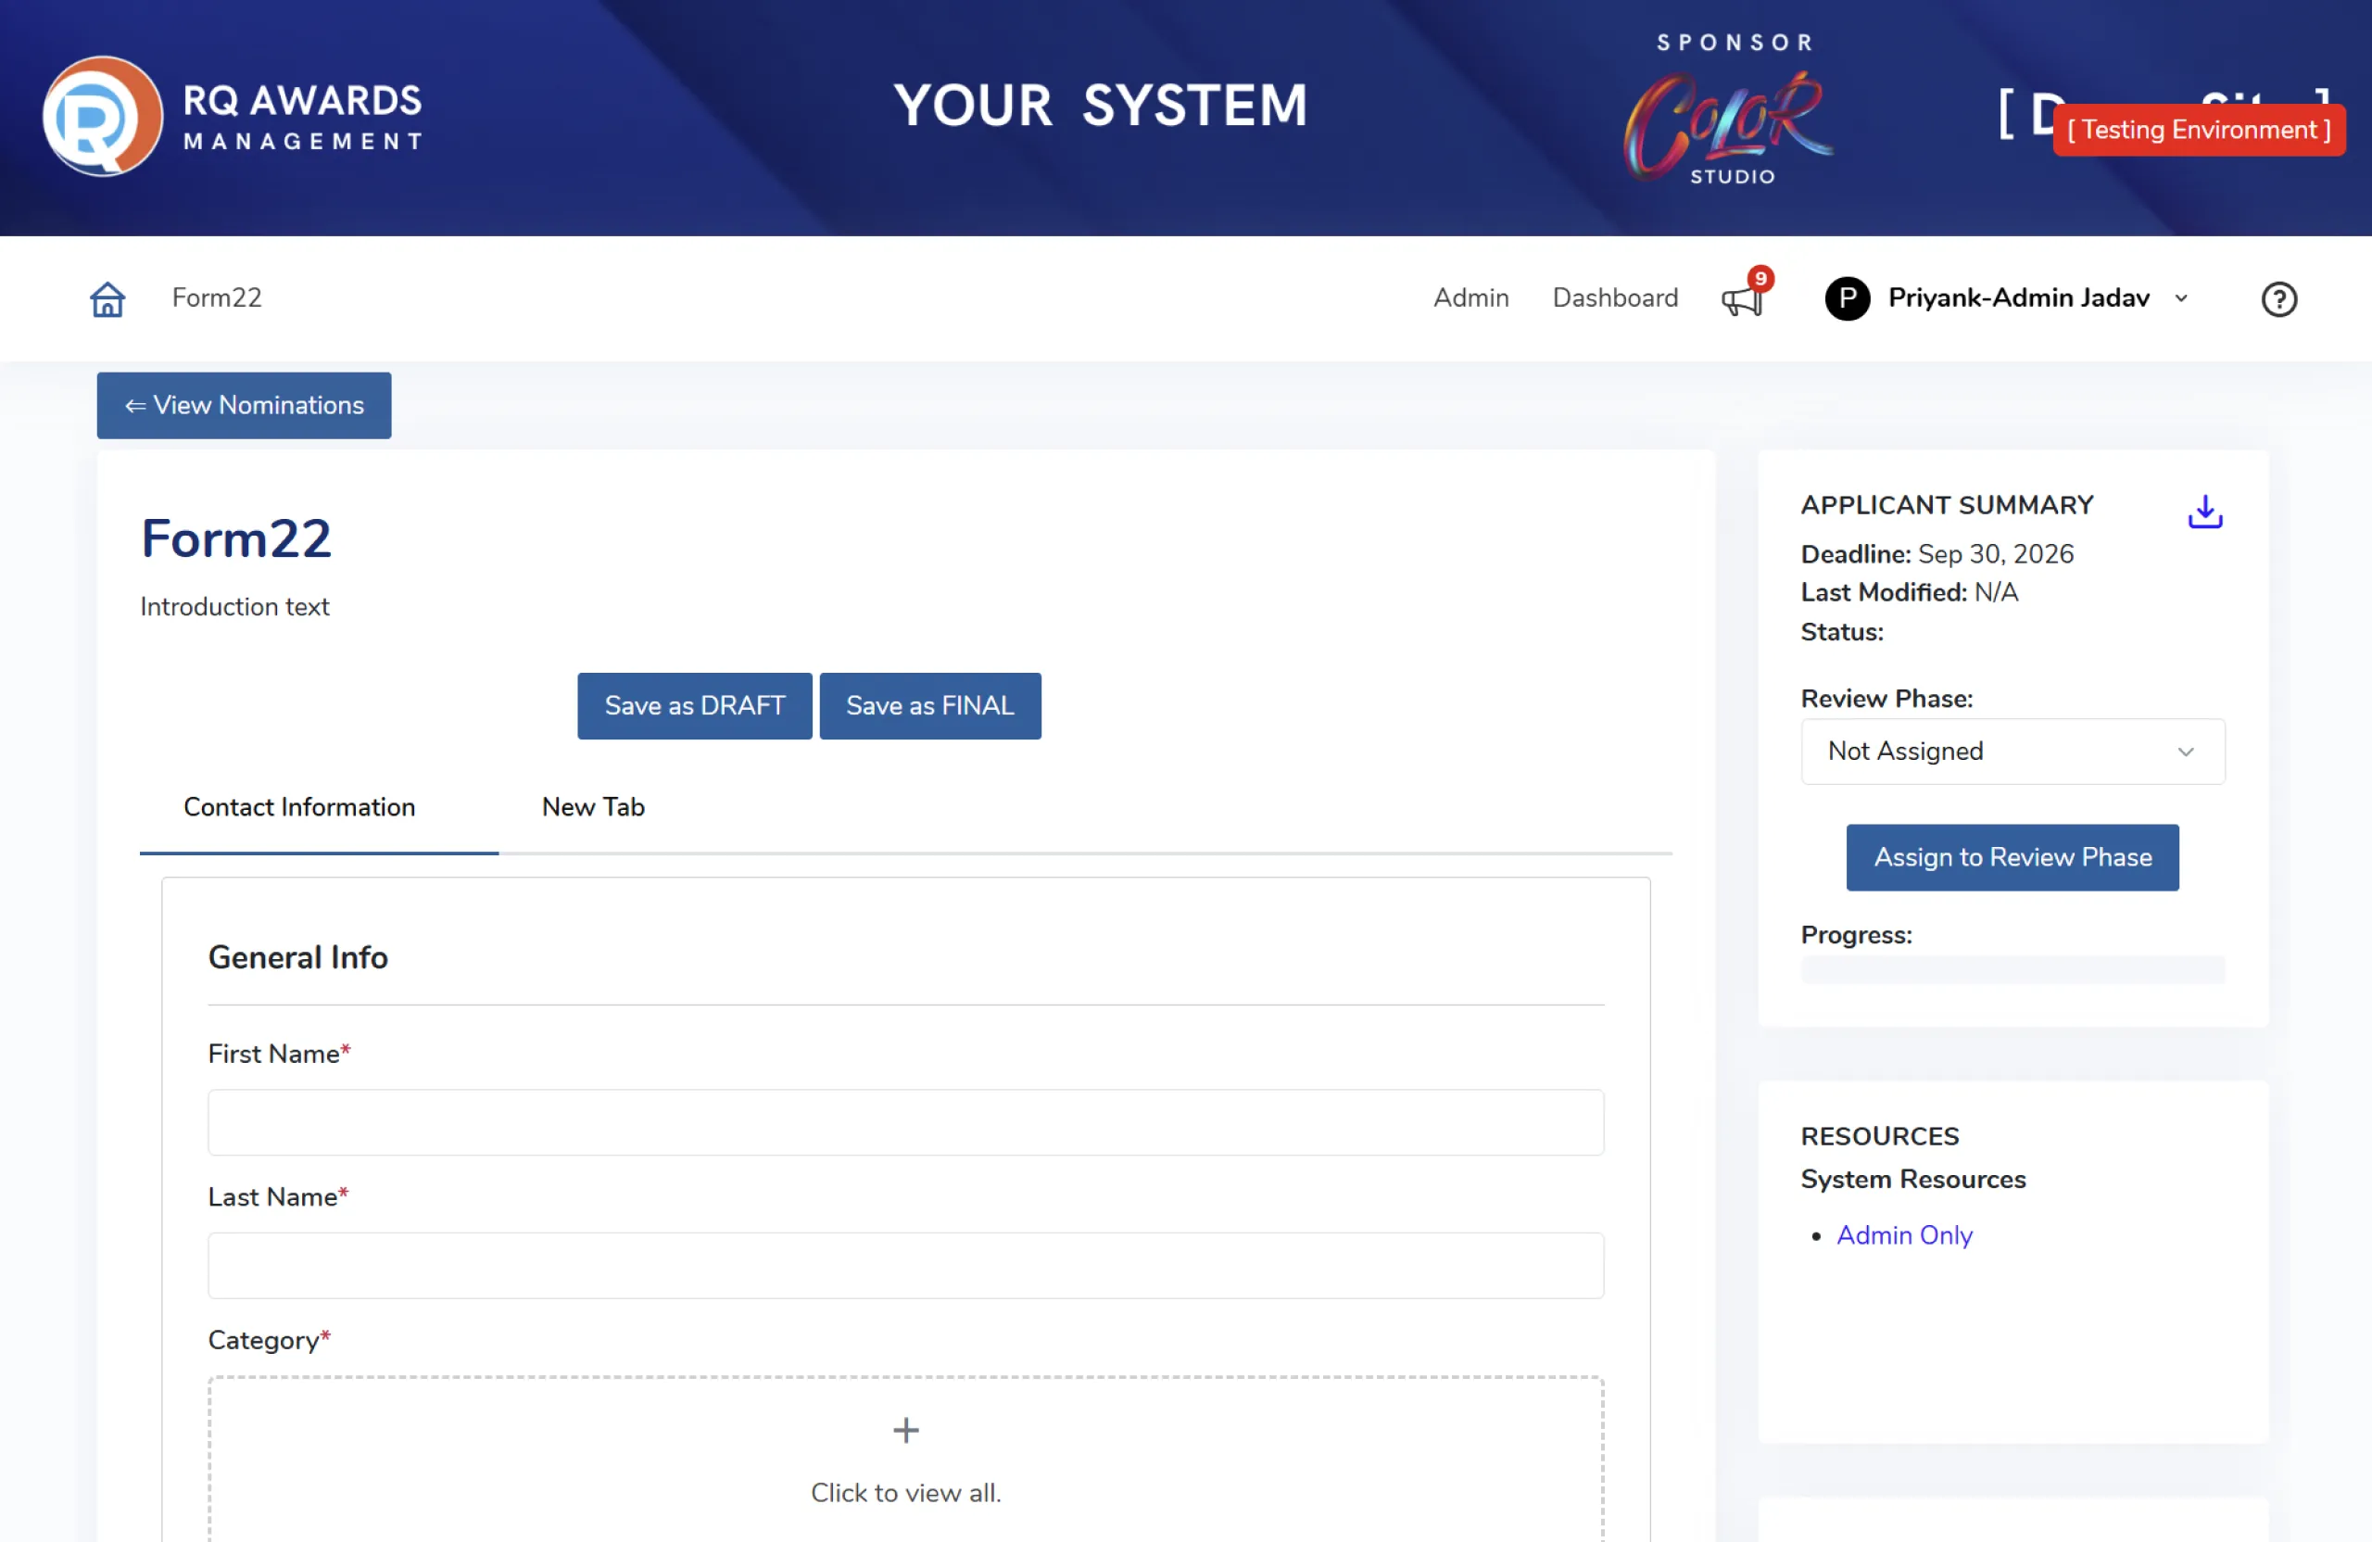Click the Form22 breadcrumb text
Viewport: 2372px width, 1542px height.
click(x=216, y=298)
